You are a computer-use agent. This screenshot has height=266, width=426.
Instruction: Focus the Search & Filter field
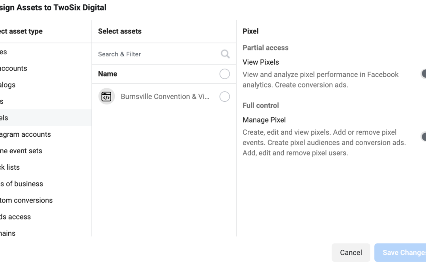point(164,54)
